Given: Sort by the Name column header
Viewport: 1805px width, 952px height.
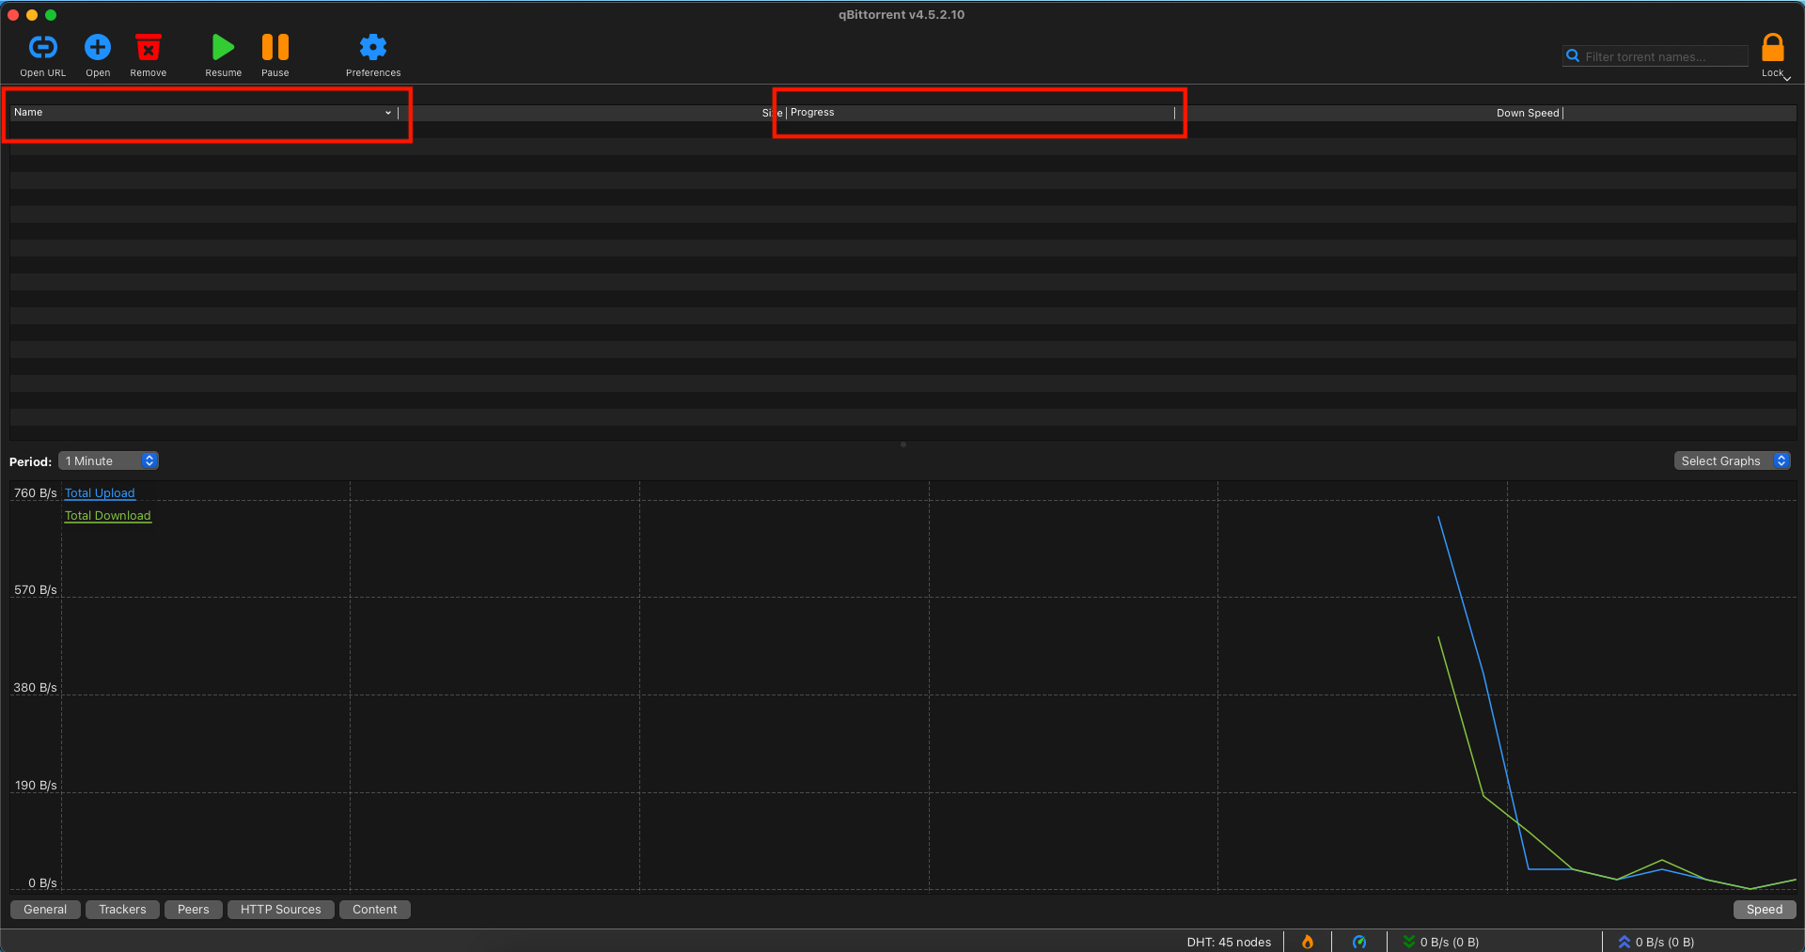Looking at the screenshot, I should click(x=204, y=113).
